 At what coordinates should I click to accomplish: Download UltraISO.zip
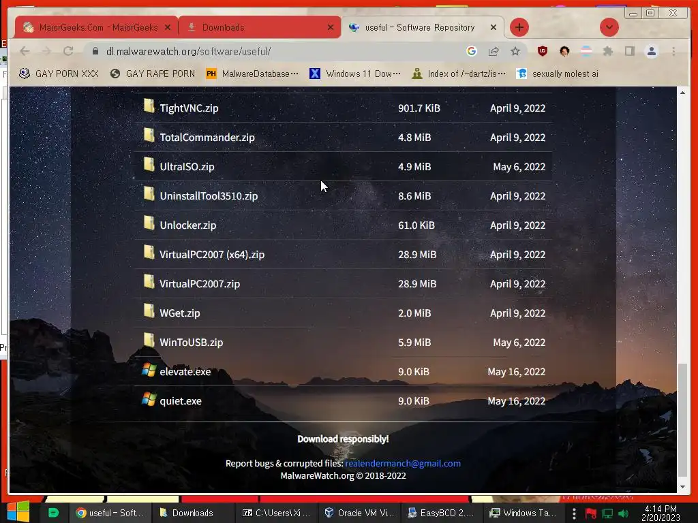click(x=187, y=167)
